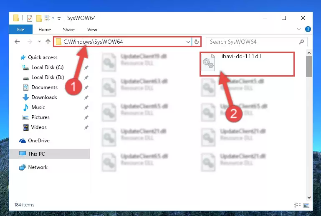Viewport: 321px width, 216px height.
Task: Click the vertical scrollbar thumb
Action: [x=309, y=67]
